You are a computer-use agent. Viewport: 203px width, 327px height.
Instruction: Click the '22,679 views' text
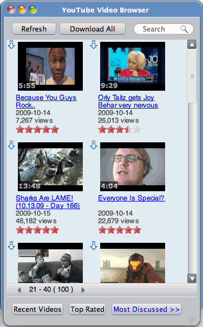[x=119, y=221]
